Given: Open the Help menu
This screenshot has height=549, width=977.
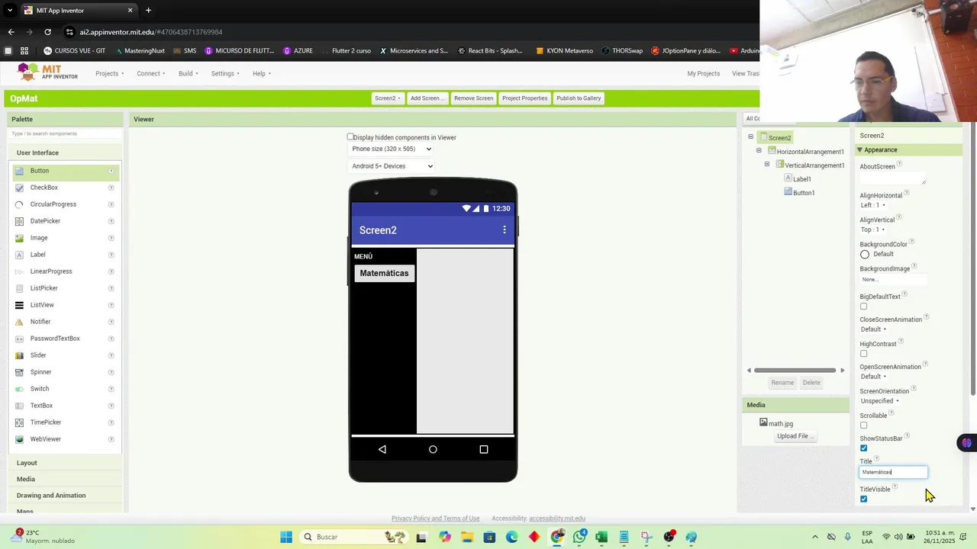Looking at the screenshot, I should tap(262, 74).
